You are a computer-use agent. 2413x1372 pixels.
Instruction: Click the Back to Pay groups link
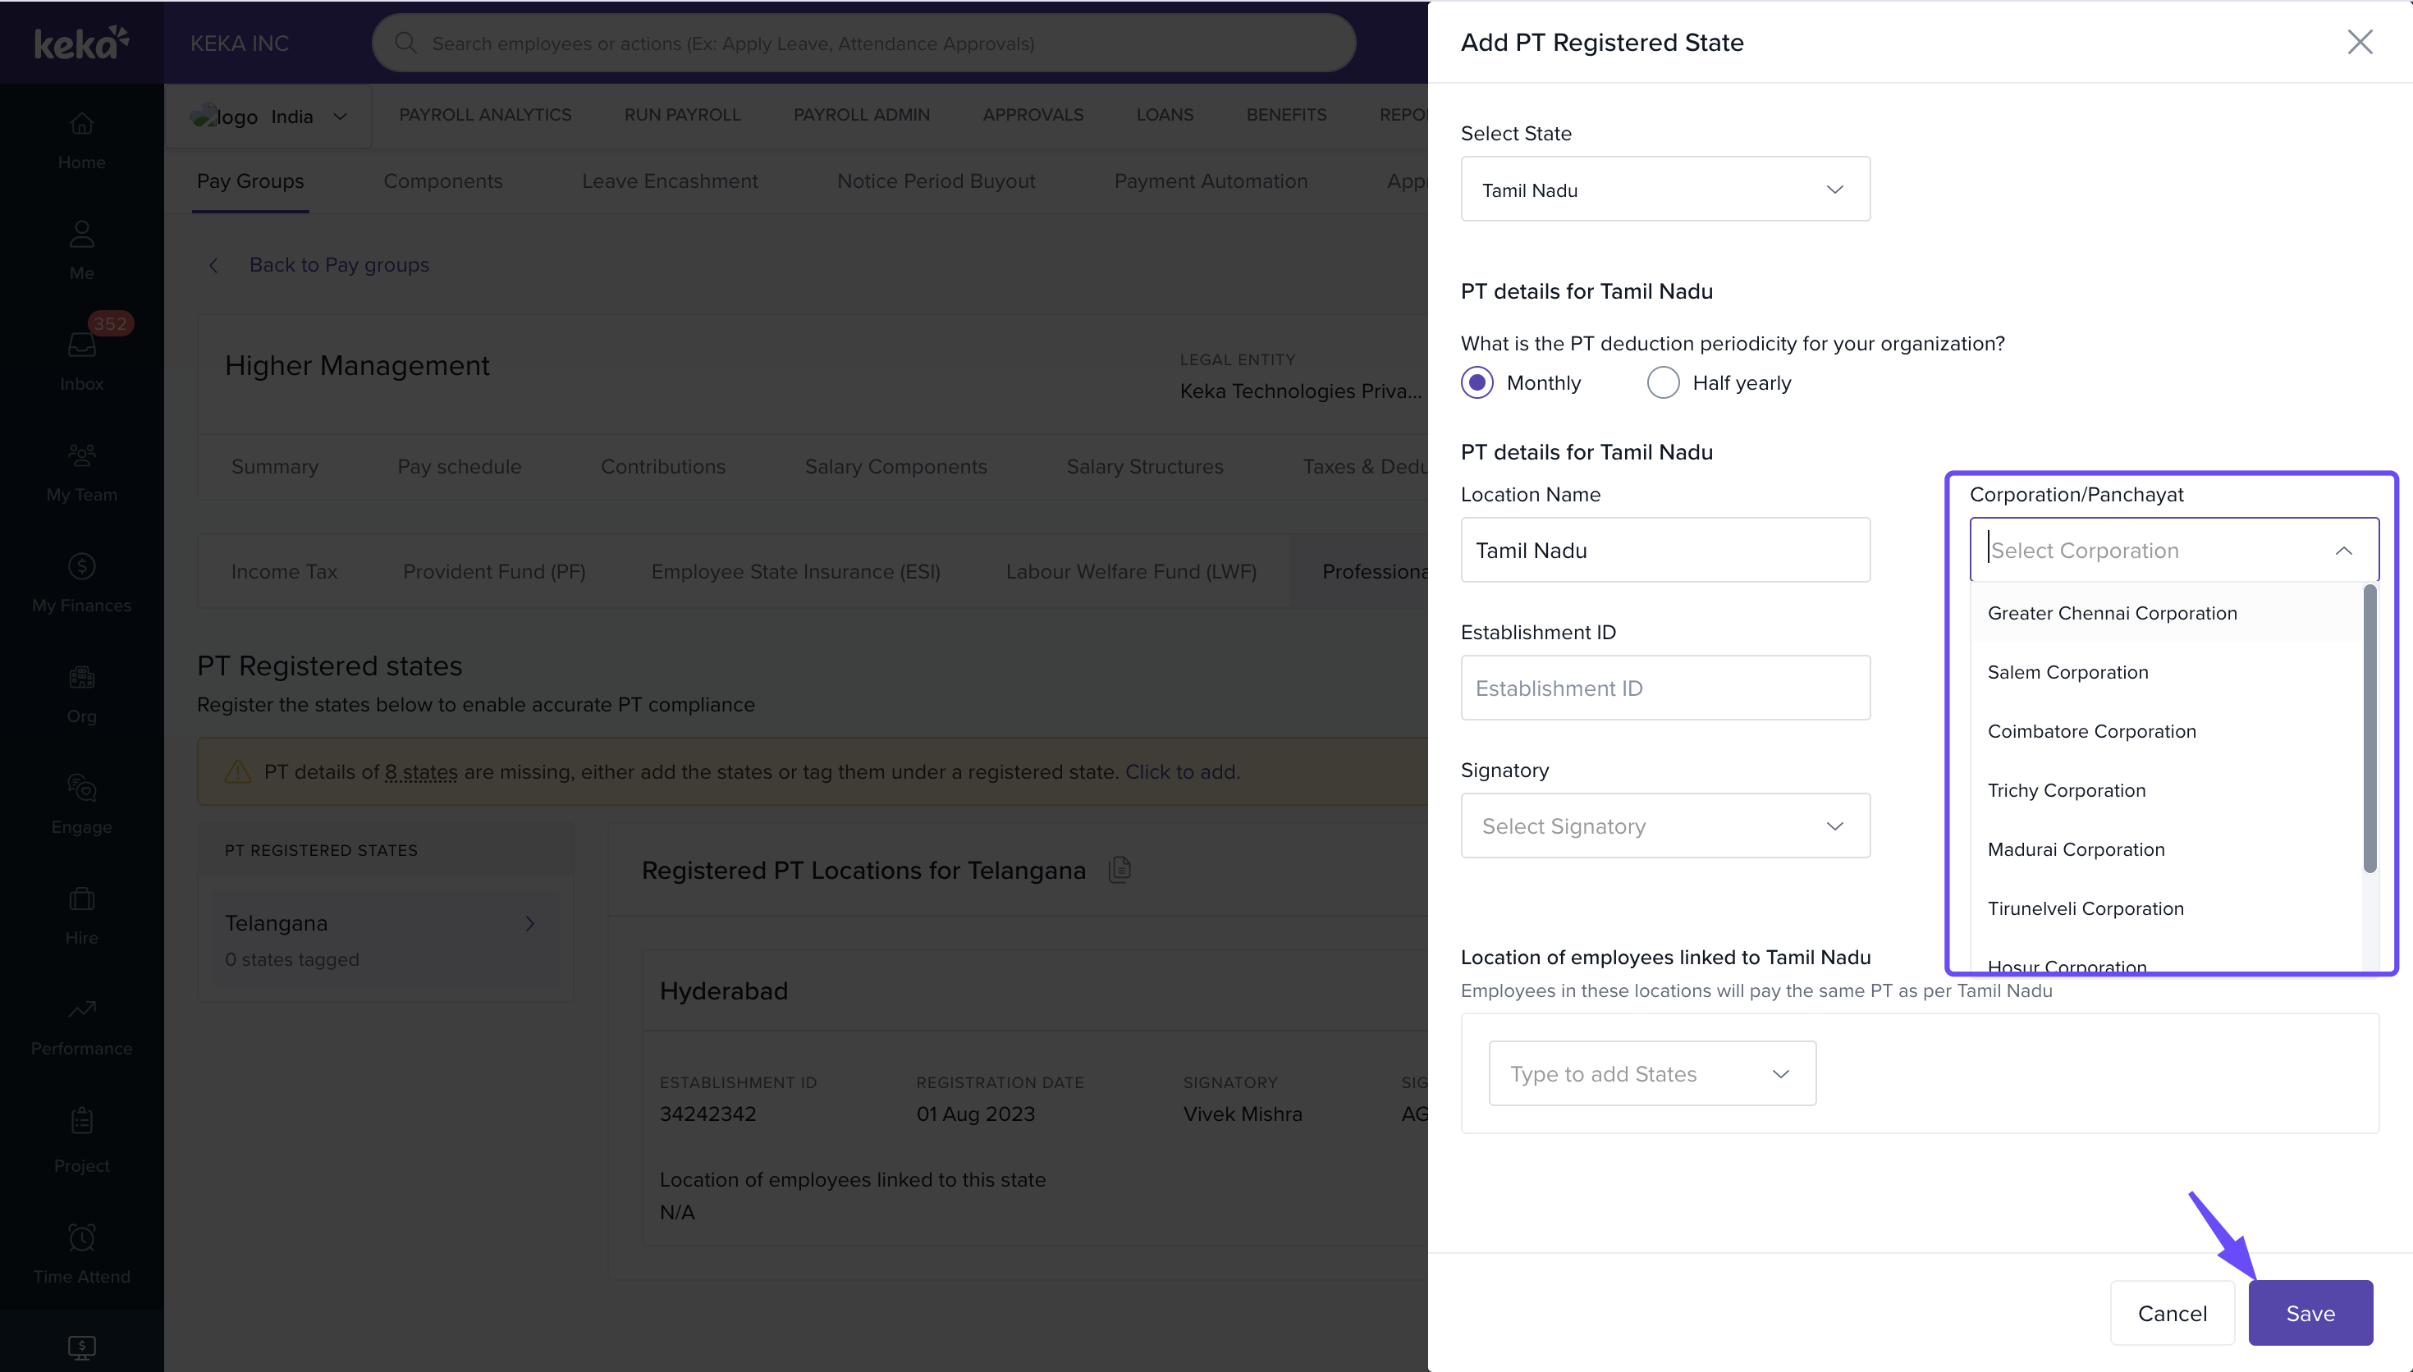338,265
